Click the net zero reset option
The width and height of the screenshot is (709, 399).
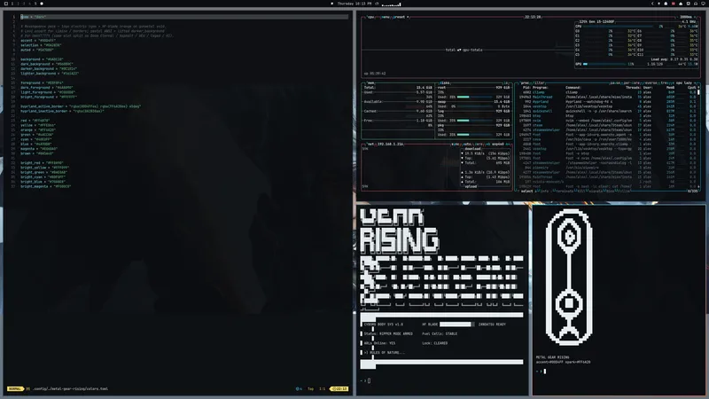(478, 145)
